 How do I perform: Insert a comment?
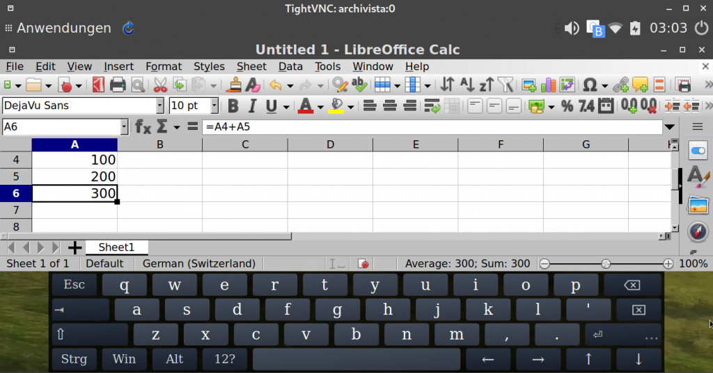[641, 85]
